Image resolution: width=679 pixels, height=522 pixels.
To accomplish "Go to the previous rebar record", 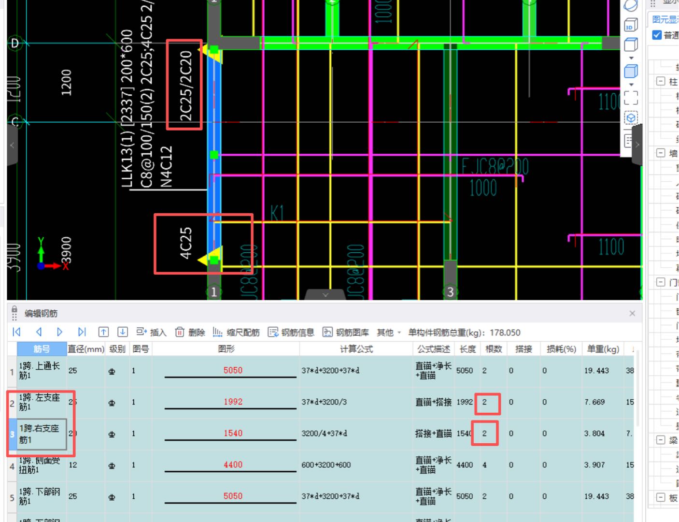I will pos(39,332).
